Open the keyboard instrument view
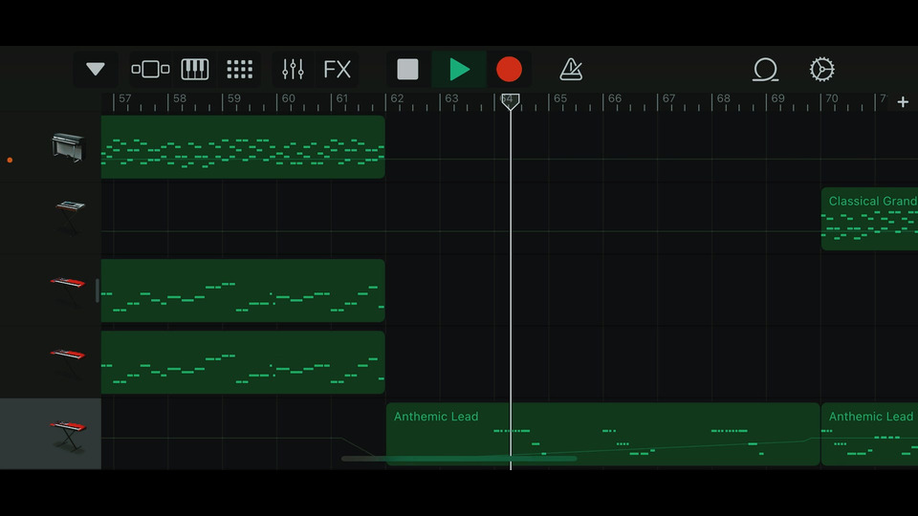The image size is (918, 516). (x=195, y=69)
